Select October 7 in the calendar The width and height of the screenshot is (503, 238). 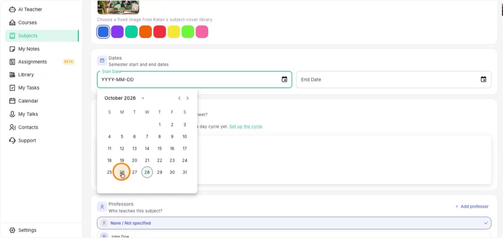coord(147,137)
